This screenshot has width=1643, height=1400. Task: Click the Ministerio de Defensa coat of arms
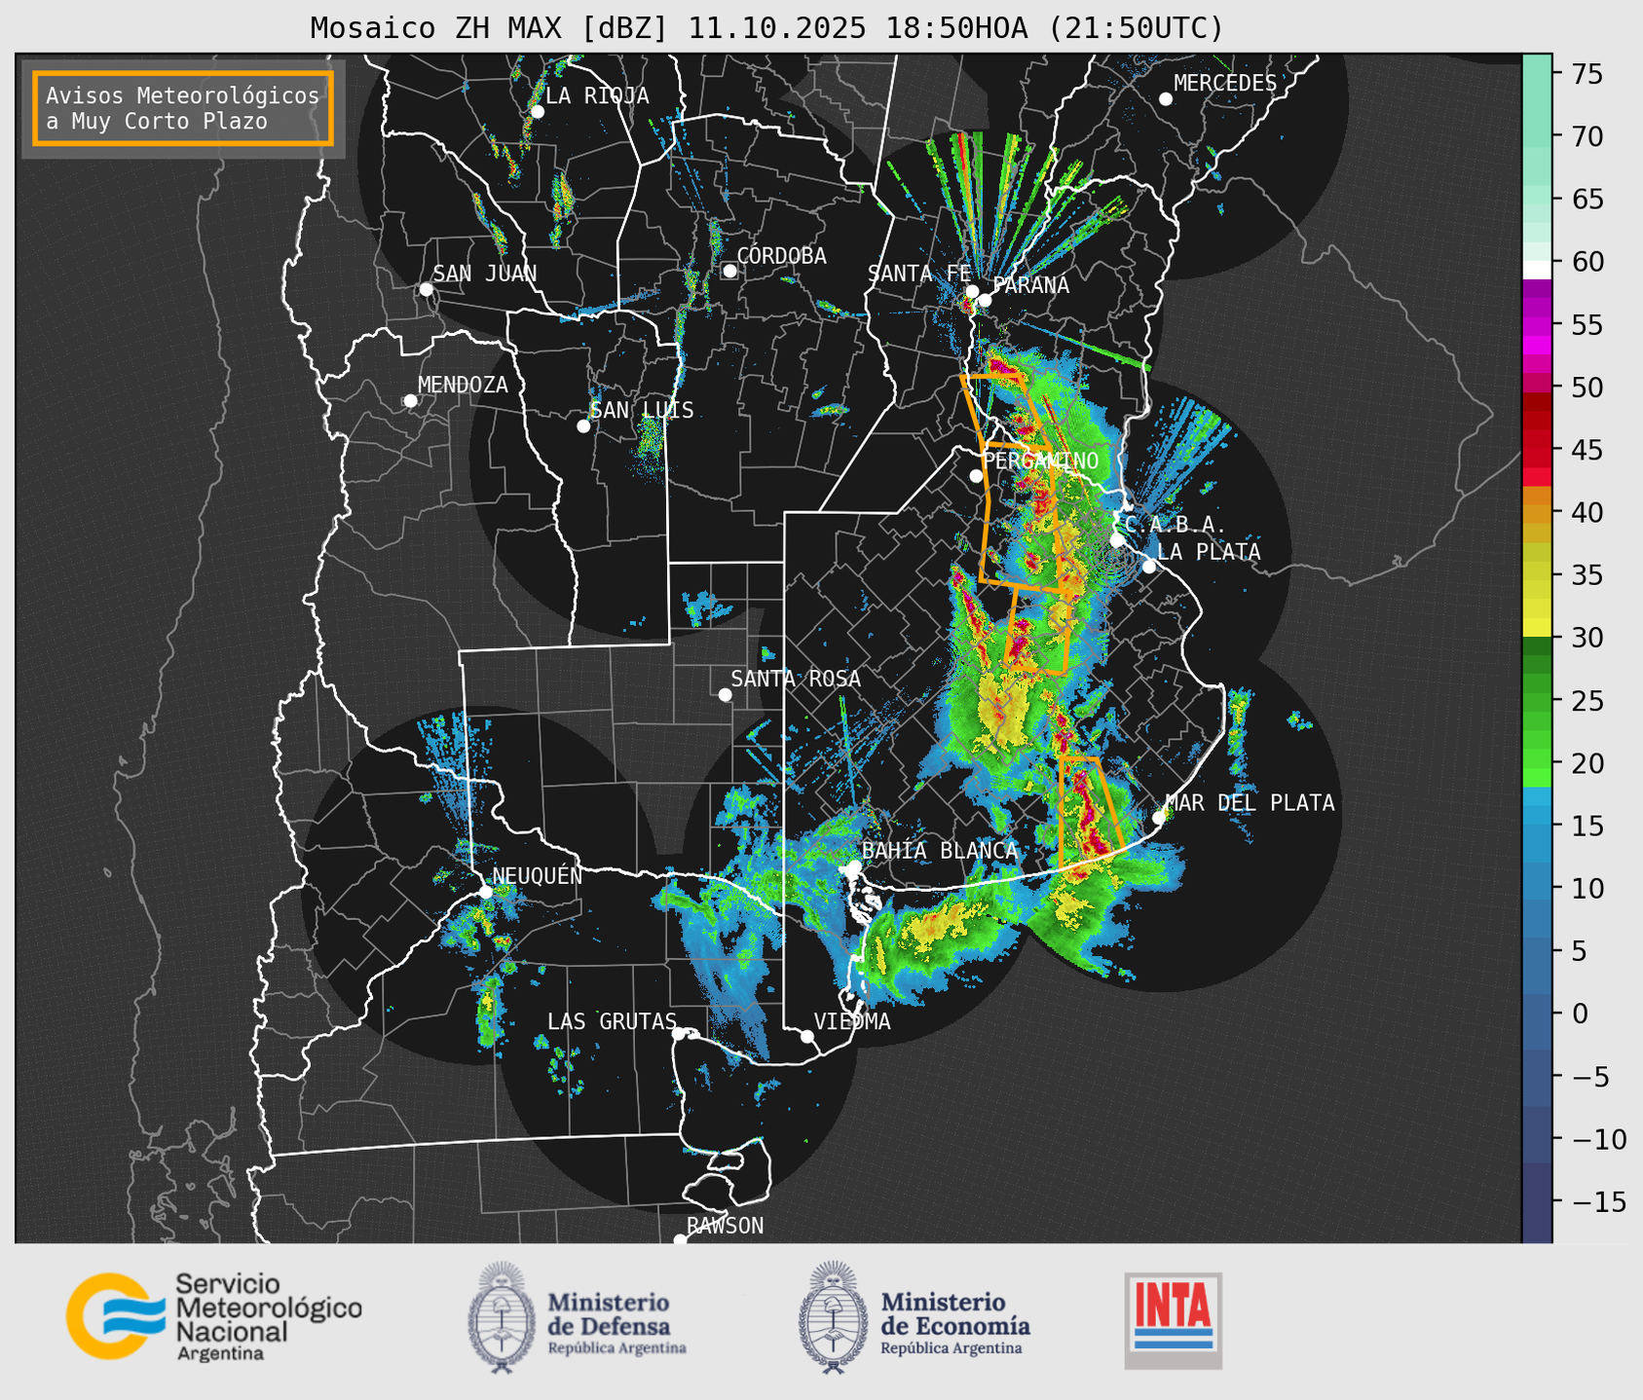[x=502, y=1317]
